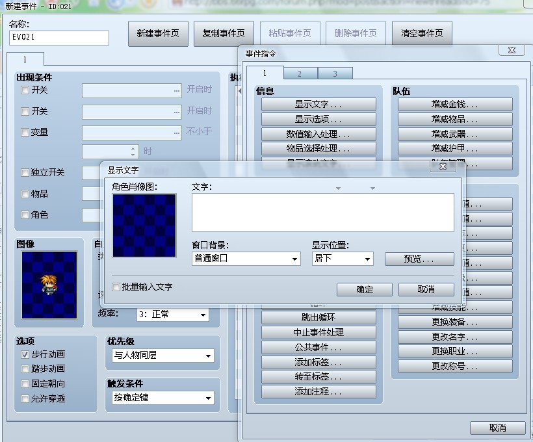Open the 显示位置 dropdown 居下
Screen dimensions: 533x442
point(343,259)
